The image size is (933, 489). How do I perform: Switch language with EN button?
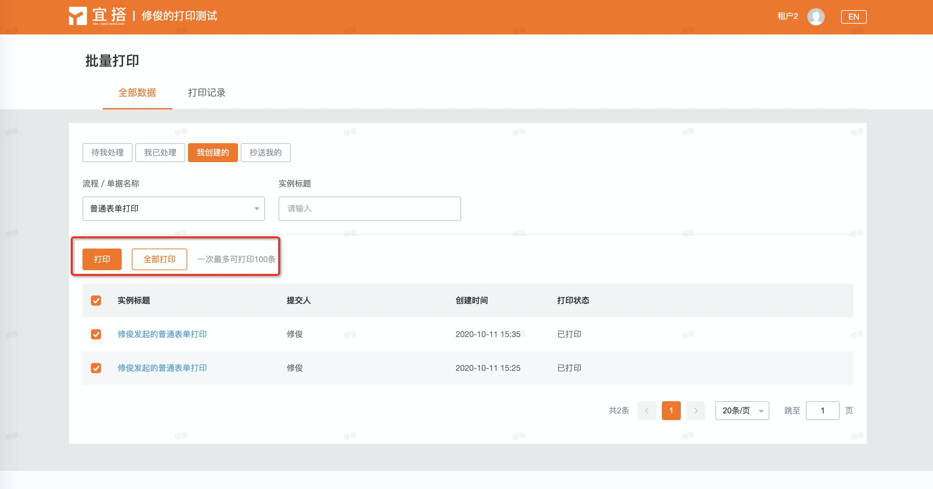tap(853, 17)
